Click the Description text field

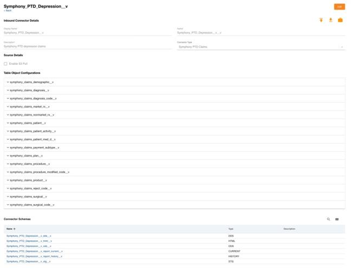87,46
